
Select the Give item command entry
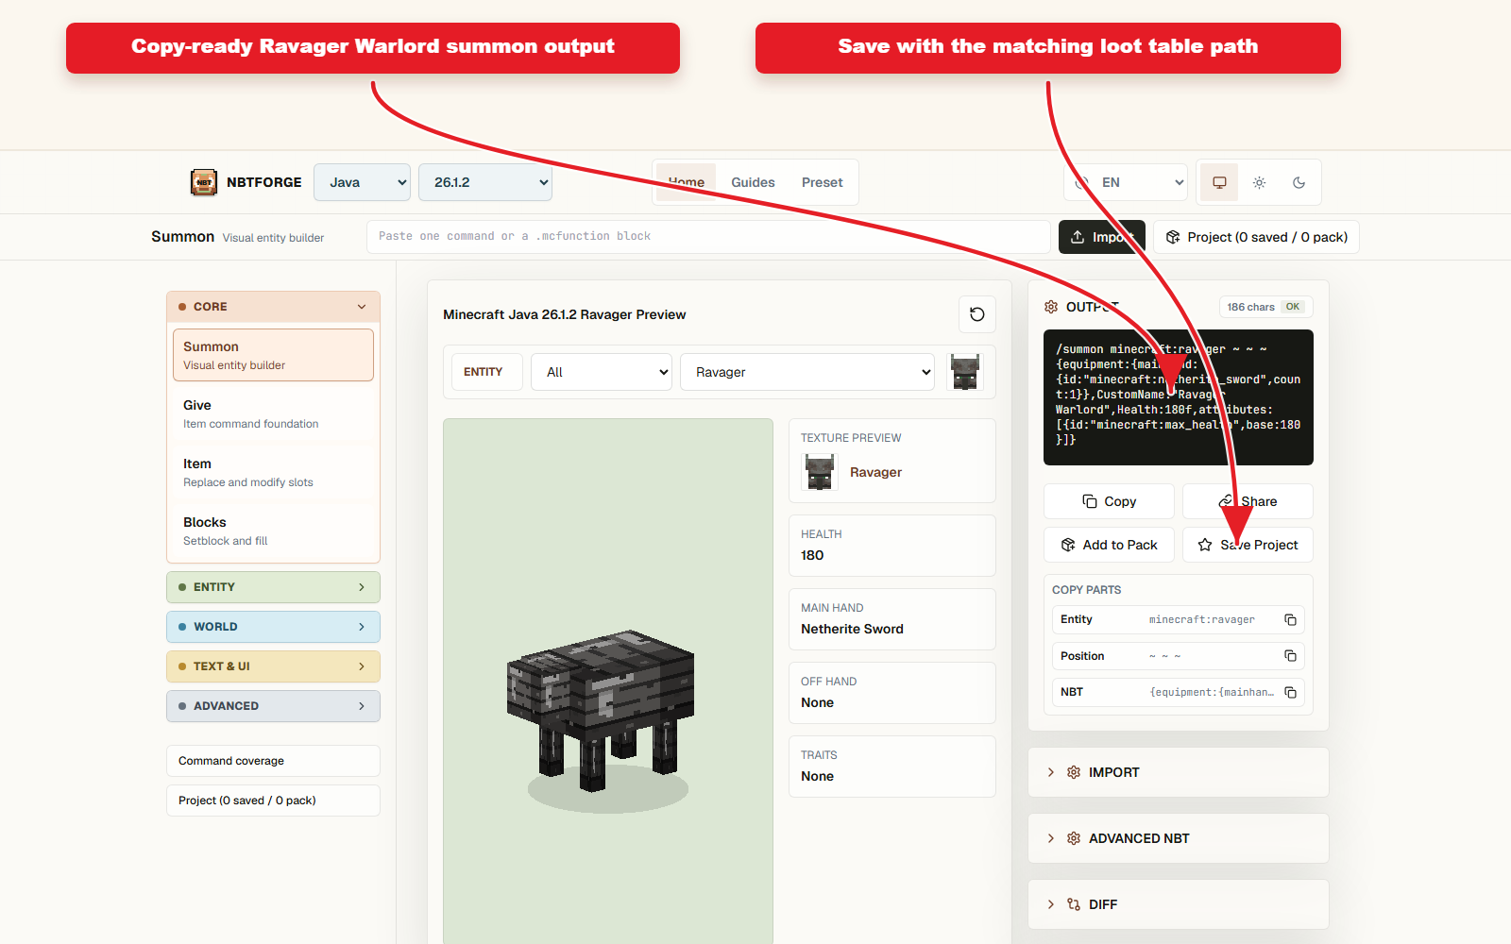(273, 413)
